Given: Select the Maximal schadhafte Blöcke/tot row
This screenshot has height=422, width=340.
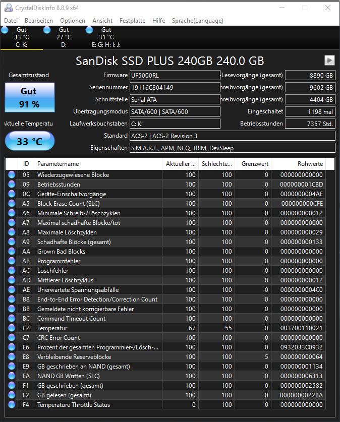Looking at the screenshot, I should pyautogui.click(x=165, y=222).
